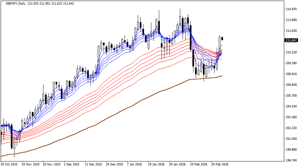Click the most recent black candlestick

pyautogui.click(x=222, y=38)
